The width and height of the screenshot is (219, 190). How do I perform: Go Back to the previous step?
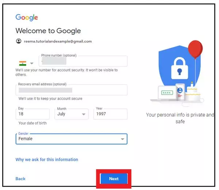[20, 179]
